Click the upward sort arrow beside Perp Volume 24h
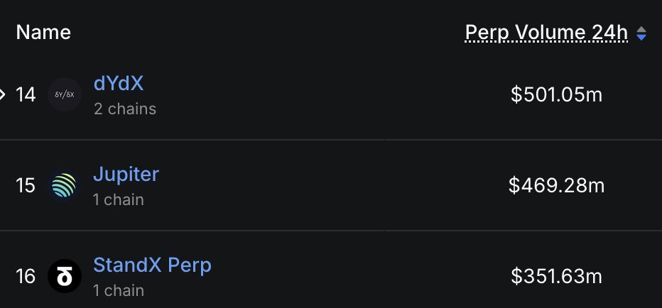Screen dimensions: 662x308 [641, 29]
